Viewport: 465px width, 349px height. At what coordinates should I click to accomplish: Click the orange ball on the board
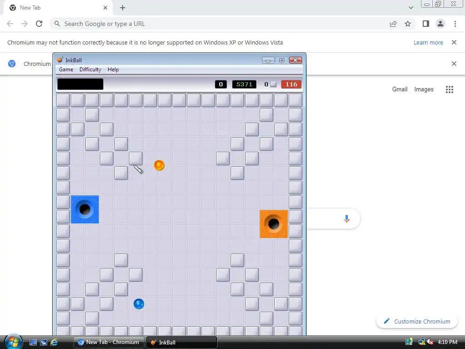pos(159,165)
